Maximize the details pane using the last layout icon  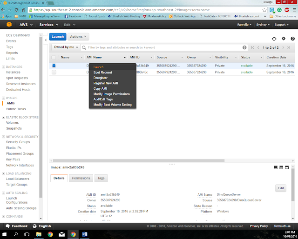point(287,167)
